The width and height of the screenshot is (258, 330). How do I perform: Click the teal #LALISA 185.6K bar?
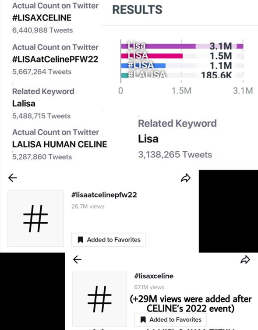click(x=124, y=75)
